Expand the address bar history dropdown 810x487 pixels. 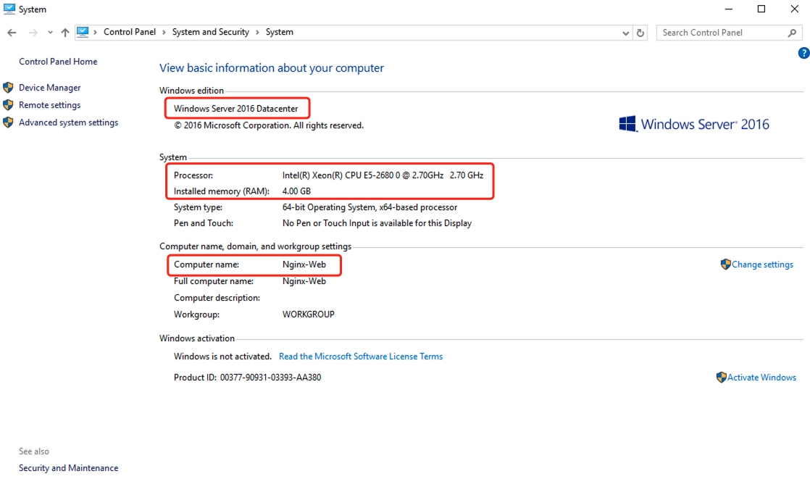pyautogui.click(x=625, y=33)
